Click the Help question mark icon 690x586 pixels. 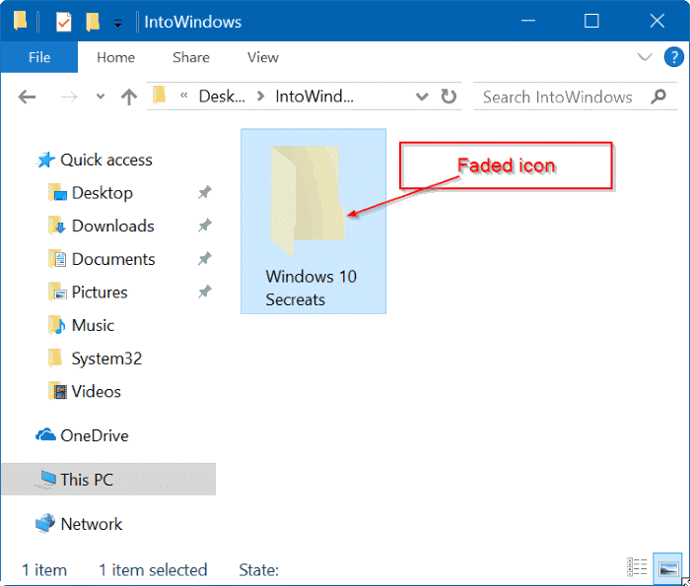pos(673,57)
